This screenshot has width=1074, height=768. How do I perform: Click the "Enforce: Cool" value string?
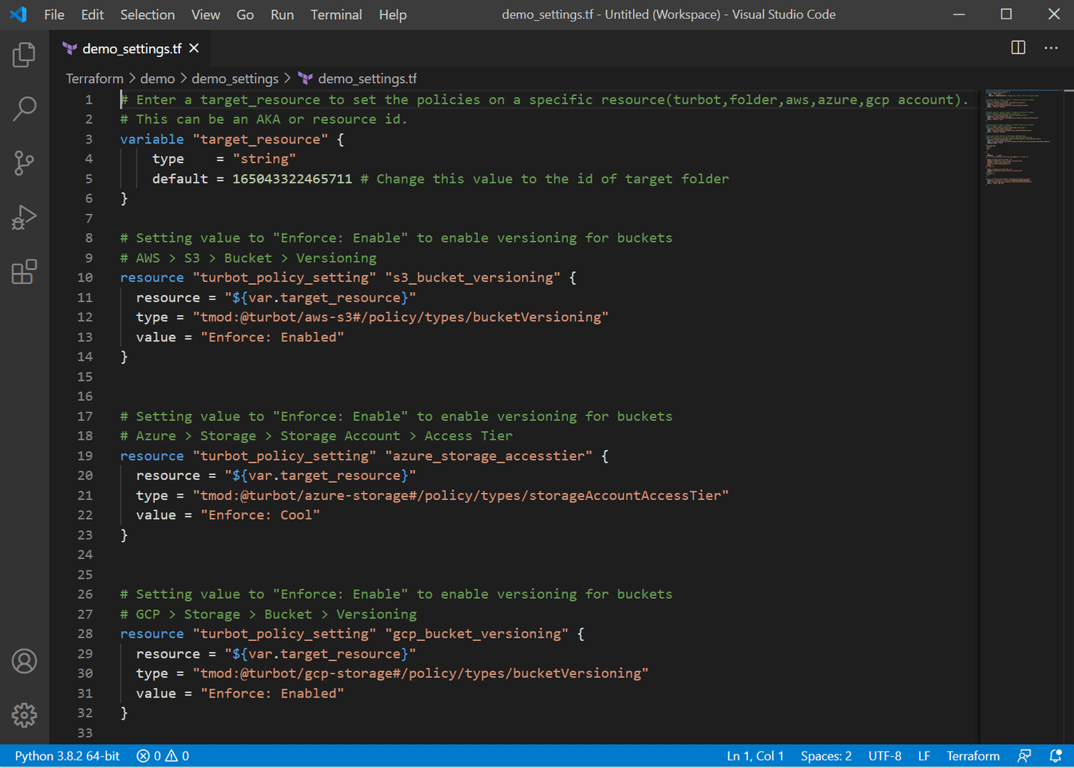click(x=260, y=515)
